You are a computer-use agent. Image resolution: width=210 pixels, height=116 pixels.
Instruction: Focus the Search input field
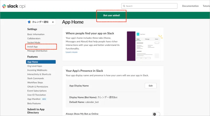(x=149, y=6)
